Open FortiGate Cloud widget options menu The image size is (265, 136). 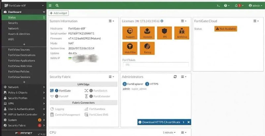pyautogui.click(x=256, y=21)
